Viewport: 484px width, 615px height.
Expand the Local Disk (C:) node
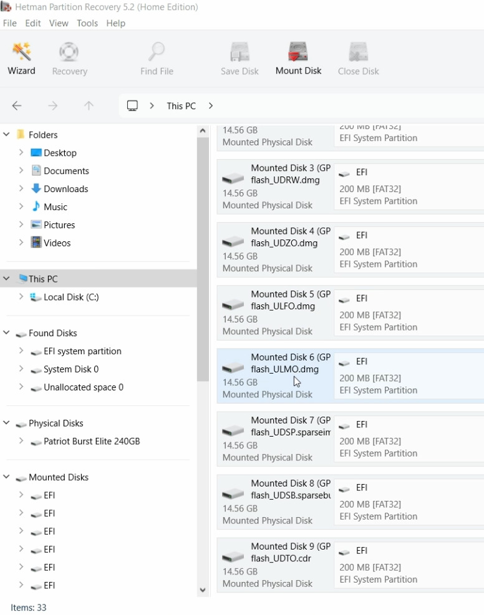click(x=21, y=296)
